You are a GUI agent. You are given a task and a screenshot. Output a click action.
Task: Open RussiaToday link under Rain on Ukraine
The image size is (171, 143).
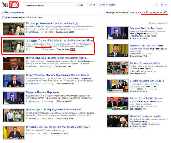(137, 106)
